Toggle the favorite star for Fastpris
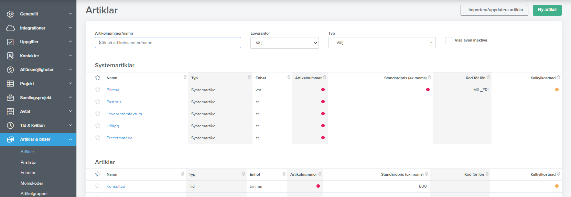This screenshot has height=197, width=571. tap(98, 102)
